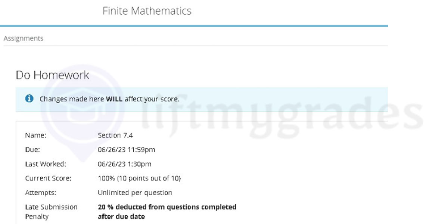Viewport: 448px width, 224px height.
Task: Select the Do Homework heading
Action: tap(52, 75)
